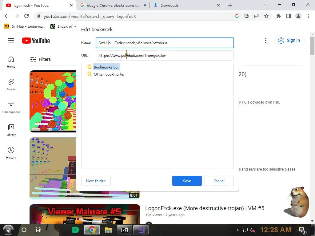The image size is (315, 236).
Task: Click the Google search icon in address bar
Action: point(237,16)
